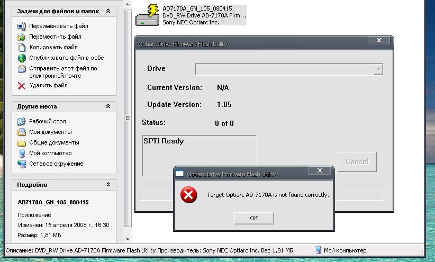This screenshot has width=435, height=262.
Task: Open Мои документы link
Action: 50,132
